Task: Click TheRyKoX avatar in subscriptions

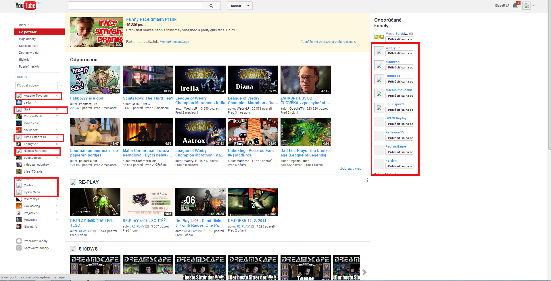Action: pyautogui.click(x=19, y=144)
